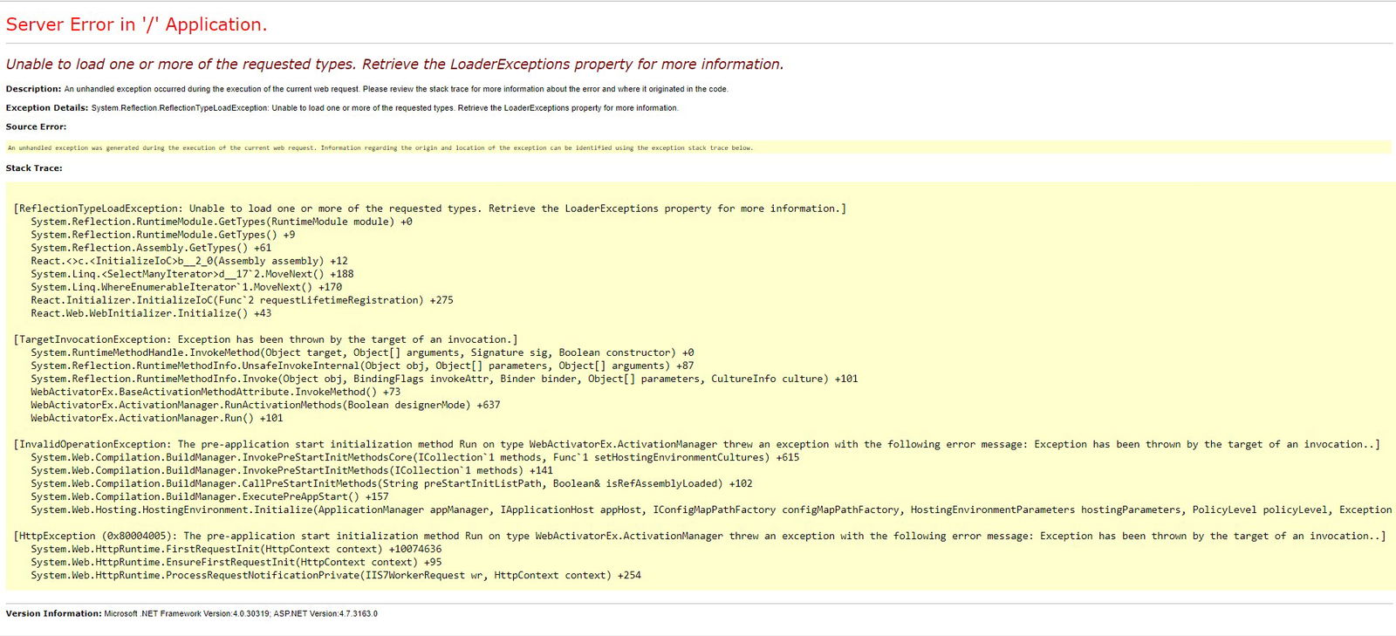Click the yellow source error message box
Screen dimensions: 1396x636
click(380, 148)
